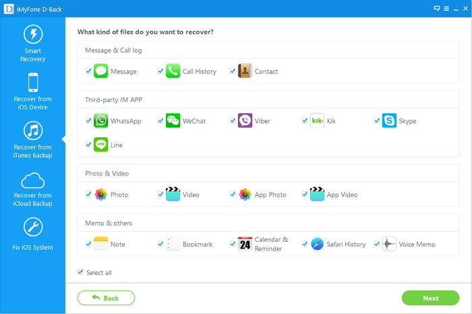
Task: Click the green Next button
Action: coord(430,298)
